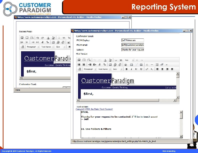Screen dimensions: 198x153
Task: Click the styles letter-A icon in the front editor
Action: pyautogui.click(x=79, y=69)
